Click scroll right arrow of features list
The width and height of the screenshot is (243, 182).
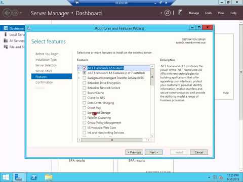click(x=148, y=140)
